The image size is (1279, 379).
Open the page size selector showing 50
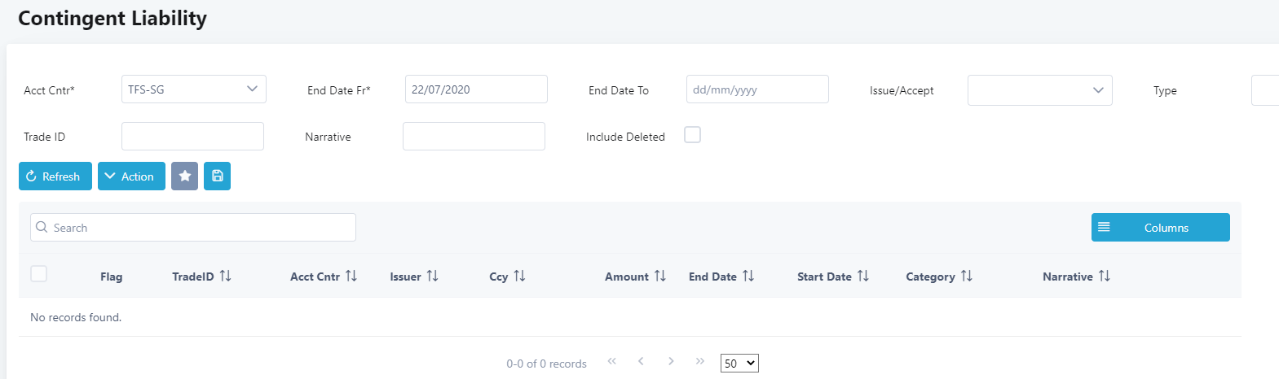coord(739,364)
